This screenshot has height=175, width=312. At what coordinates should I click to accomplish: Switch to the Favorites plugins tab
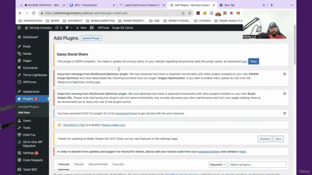[x=118, y=164]
